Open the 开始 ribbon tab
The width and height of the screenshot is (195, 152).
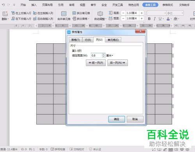coord(23,5)
